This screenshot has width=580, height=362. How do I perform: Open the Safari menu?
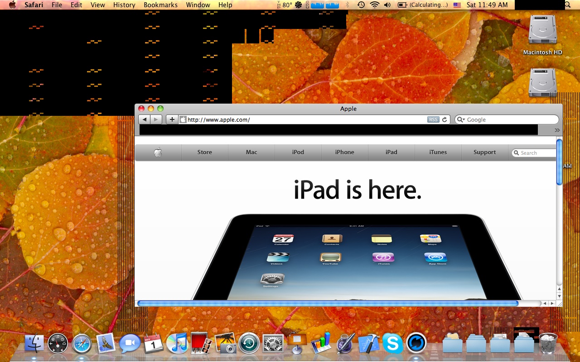point(34,5)
